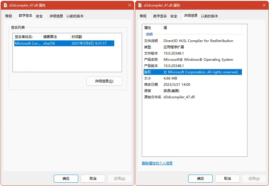Close the left d3dcompiler_47.dll properties window
This screenshot has width=269, height=186.
click(130, 5)
